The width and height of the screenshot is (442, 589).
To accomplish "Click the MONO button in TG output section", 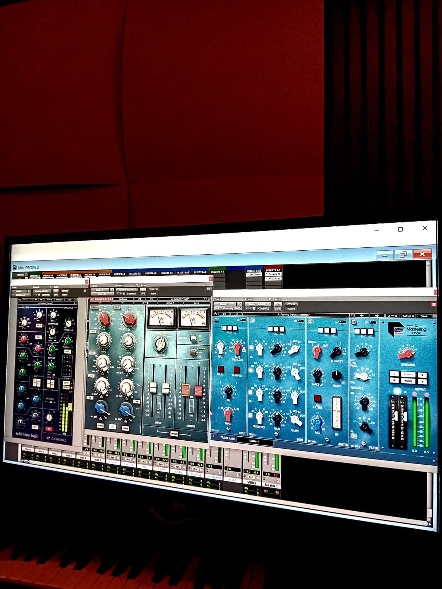I will 408,381.
